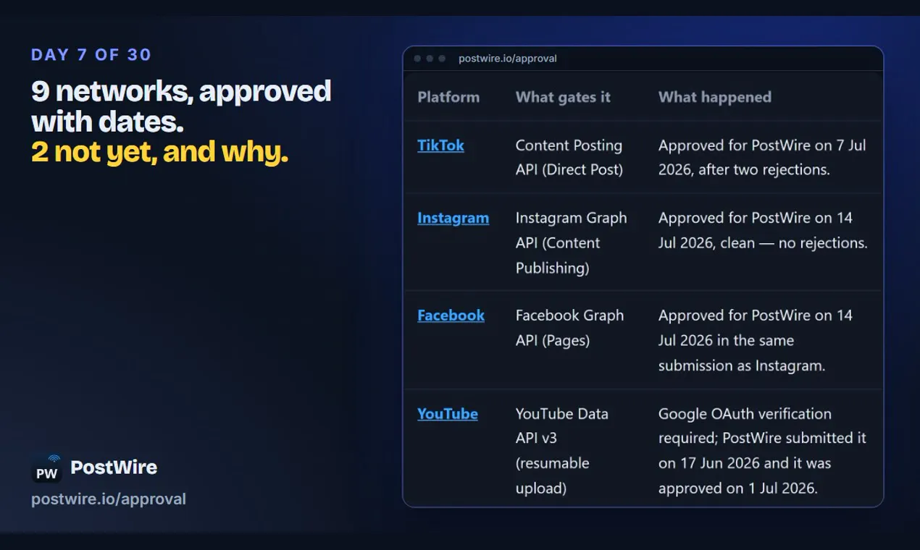Visit the YouTube link in the table

448,414
